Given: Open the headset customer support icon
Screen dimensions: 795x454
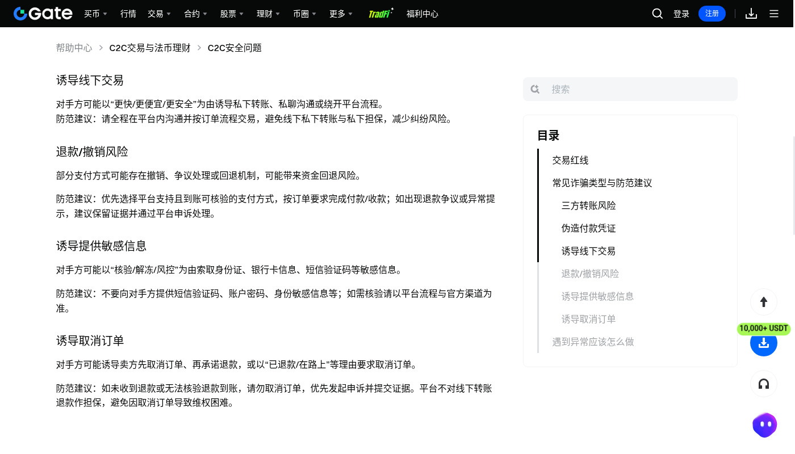Looking at the screenshot, I should point(764,384).
